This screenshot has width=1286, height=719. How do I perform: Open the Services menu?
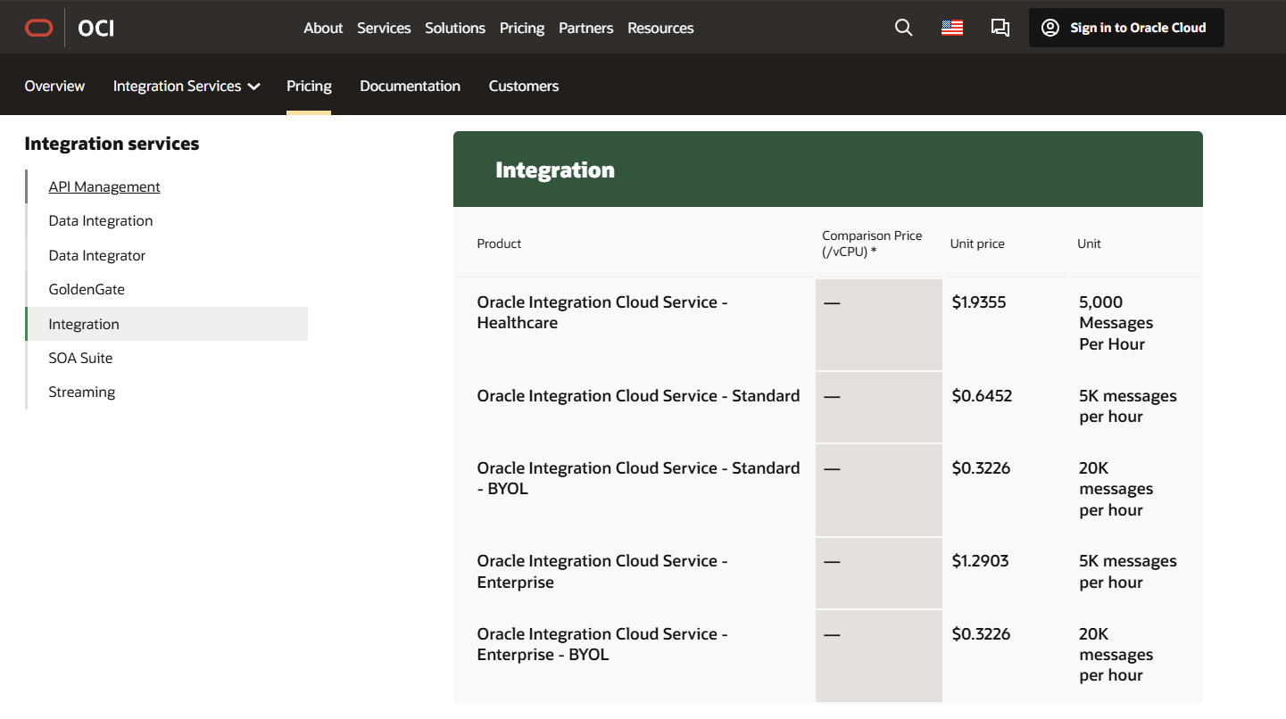click(x=384, y=28)
